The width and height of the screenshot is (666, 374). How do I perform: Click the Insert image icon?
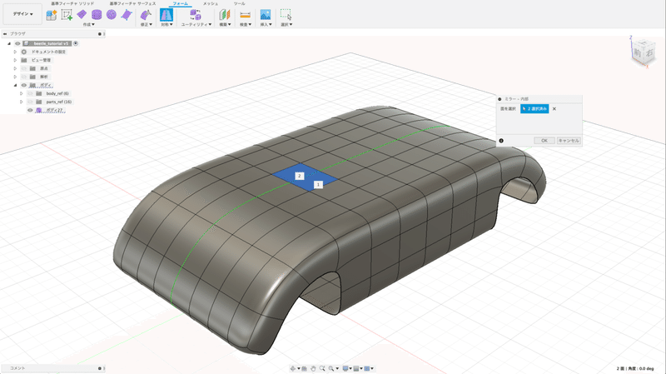[266, 15]
